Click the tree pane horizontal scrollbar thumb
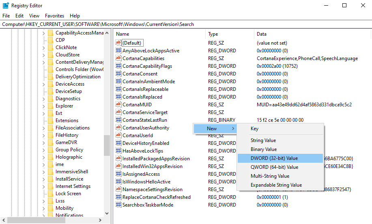This screenshot has width=372, height=224. coord(36,220)
